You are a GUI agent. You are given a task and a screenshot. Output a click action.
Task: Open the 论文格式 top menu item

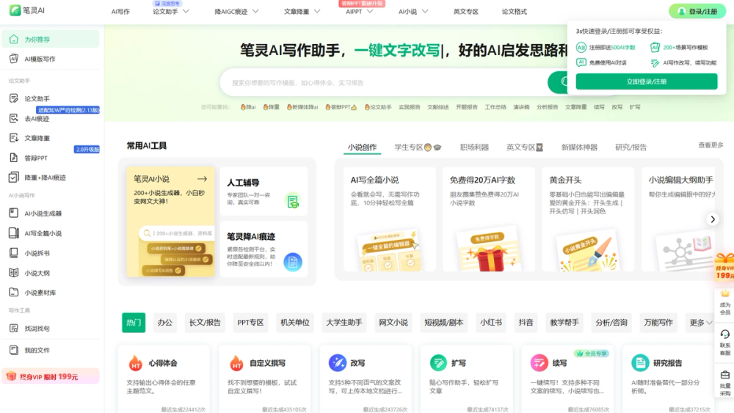(514, 11)
